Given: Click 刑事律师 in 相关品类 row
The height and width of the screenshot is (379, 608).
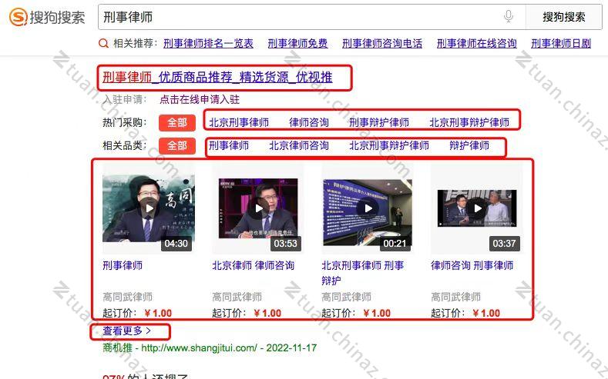Looking at the screenshot, I should tap(229, 146).
